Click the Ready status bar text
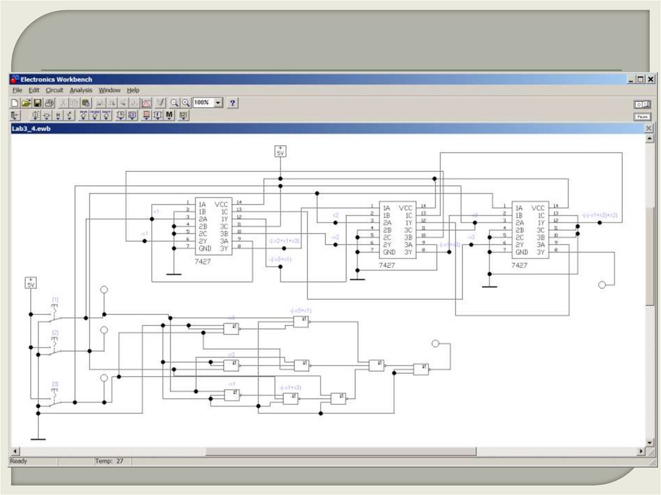 click(x=19, y=461)
